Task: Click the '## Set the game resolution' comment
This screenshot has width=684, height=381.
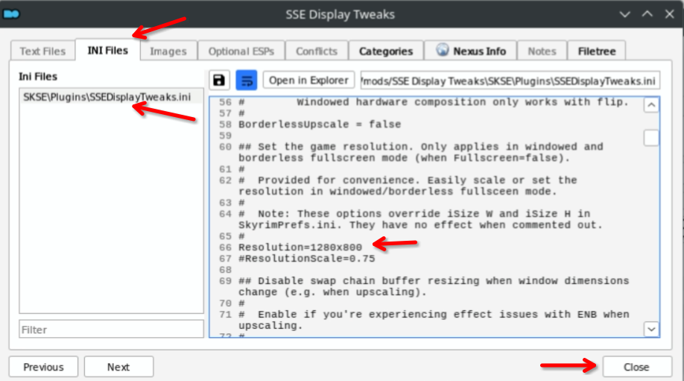Action: point(420,152)
